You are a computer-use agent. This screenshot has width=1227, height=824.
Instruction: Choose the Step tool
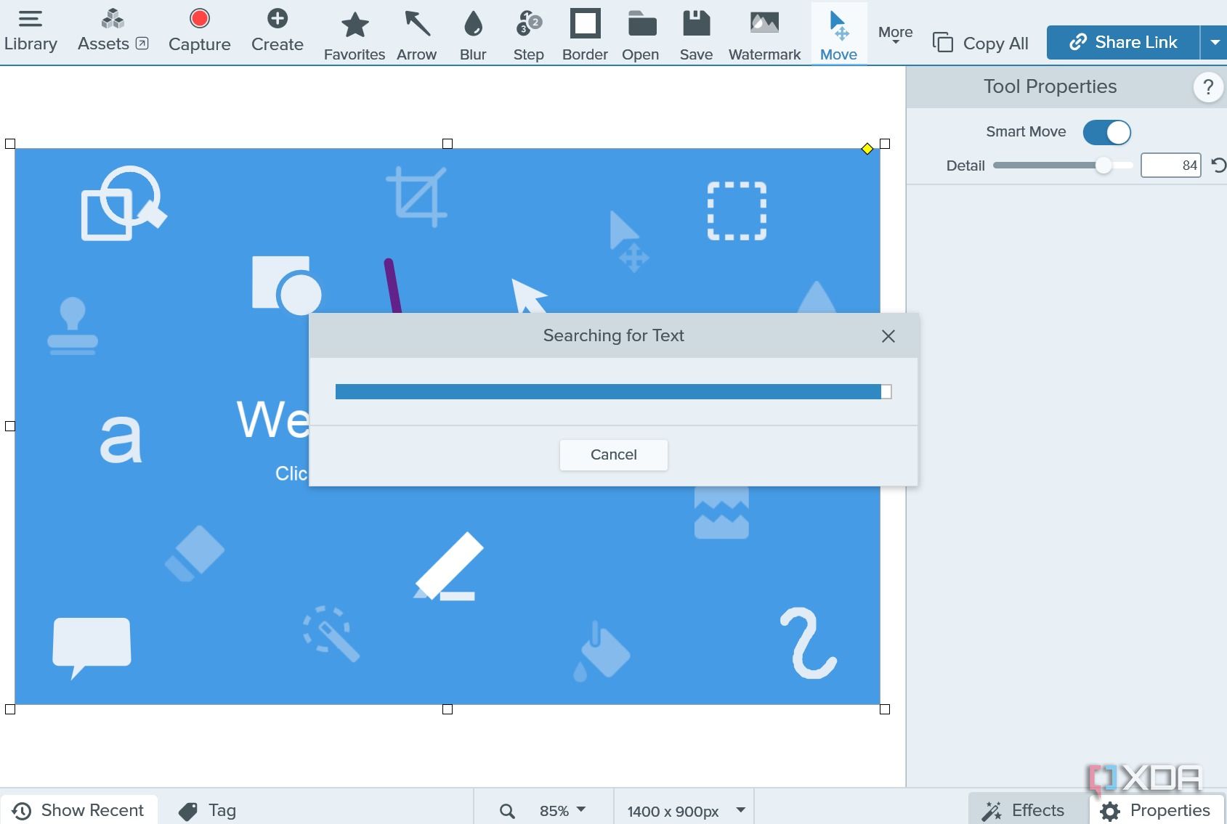(528, 29)
